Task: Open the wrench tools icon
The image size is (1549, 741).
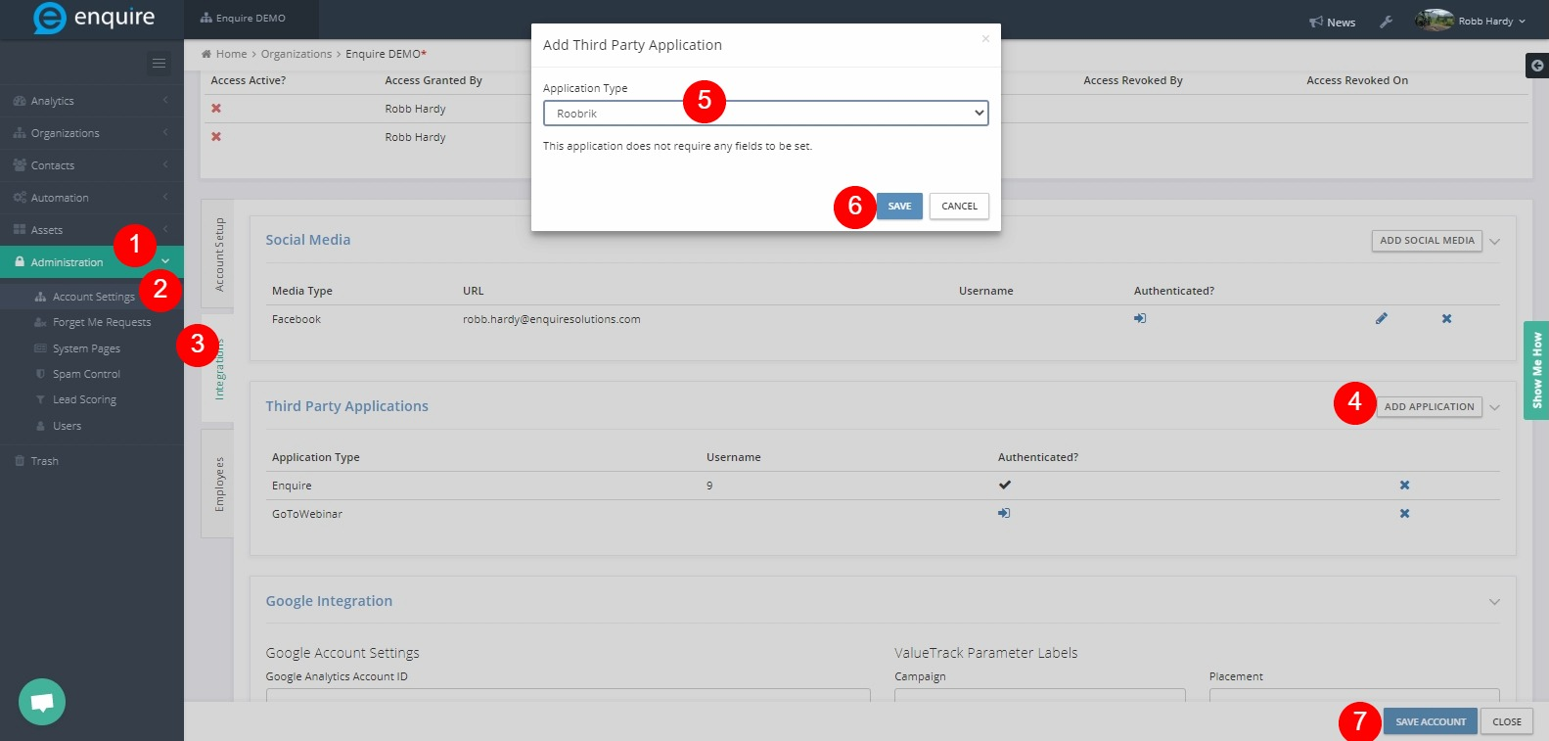Action: [x=1386, y=22]
